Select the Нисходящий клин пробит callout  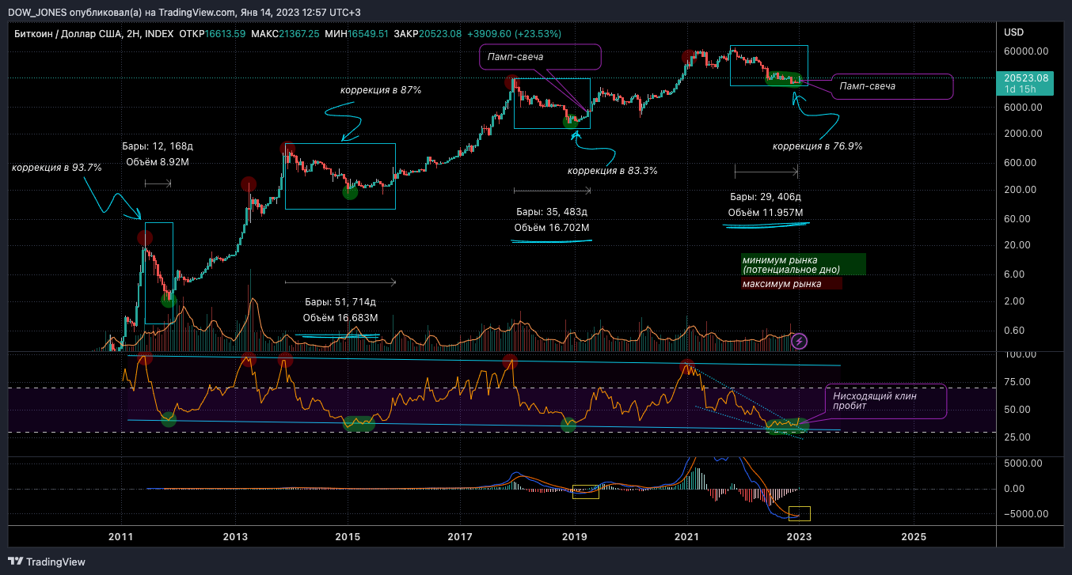point(885,401)
